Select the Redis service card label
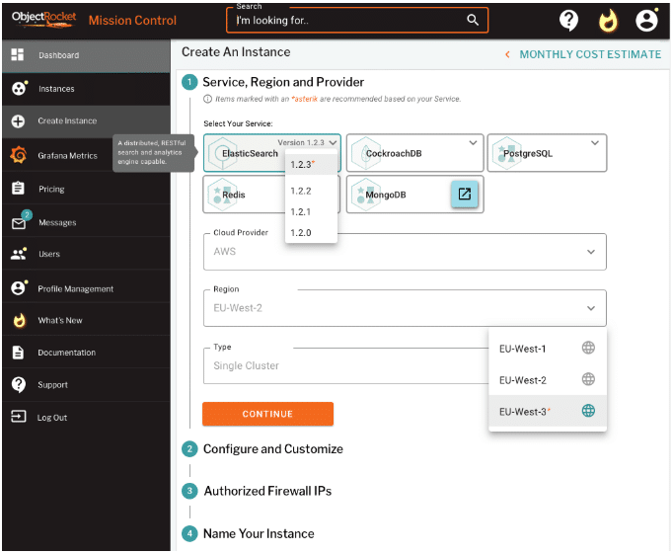Screen dimensions: 672x554 (x=234, y=195)
